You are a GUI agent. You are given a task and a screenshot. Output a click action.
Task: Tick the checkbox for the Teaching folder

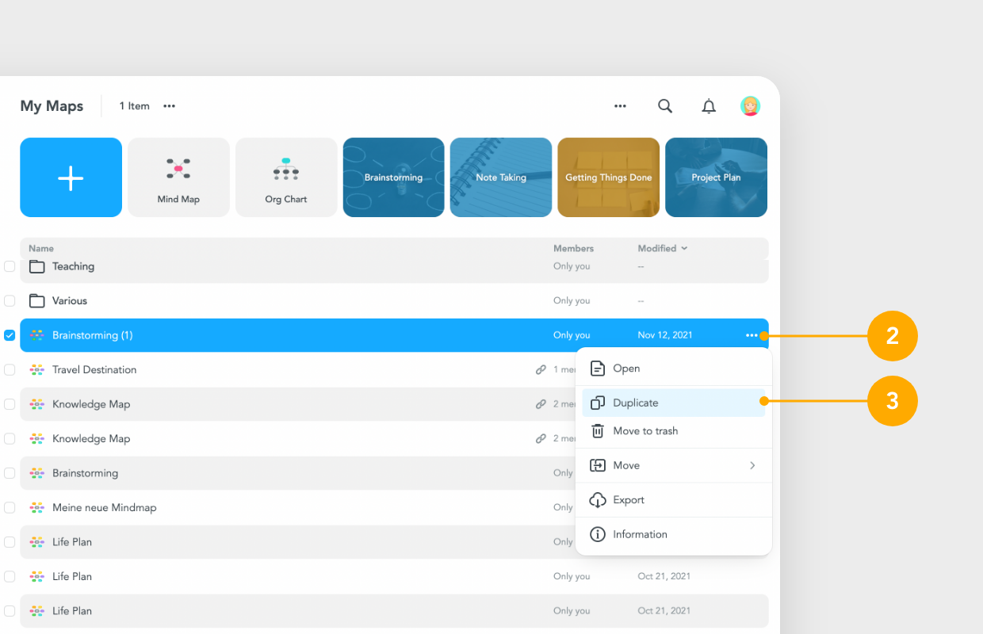(x=10, y=266)
